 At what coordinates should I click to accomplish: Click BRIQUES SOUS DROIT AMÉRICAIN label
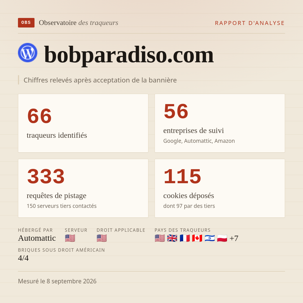coord(61,250)
